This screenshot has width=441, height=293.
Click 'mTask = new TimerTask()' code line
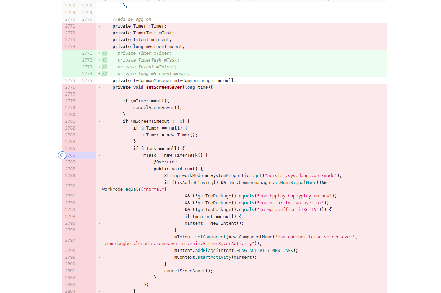point(175,155)
